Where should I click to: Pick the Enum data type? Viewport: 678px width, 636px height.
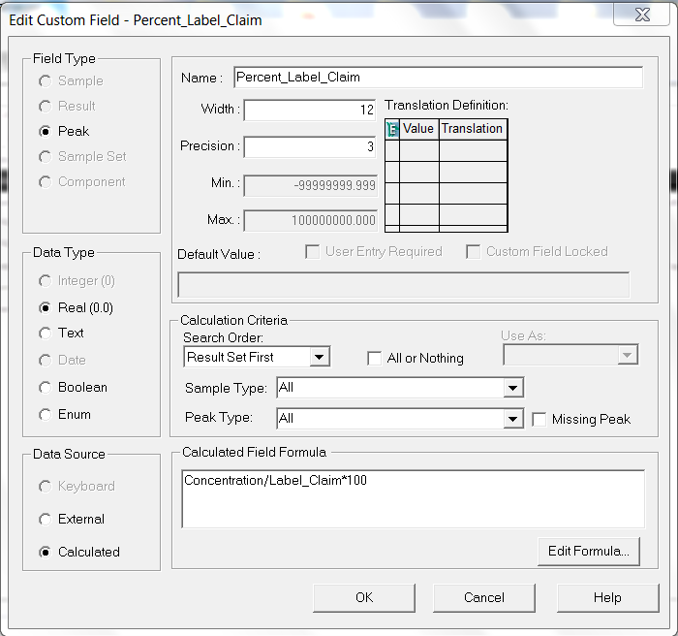45,414
